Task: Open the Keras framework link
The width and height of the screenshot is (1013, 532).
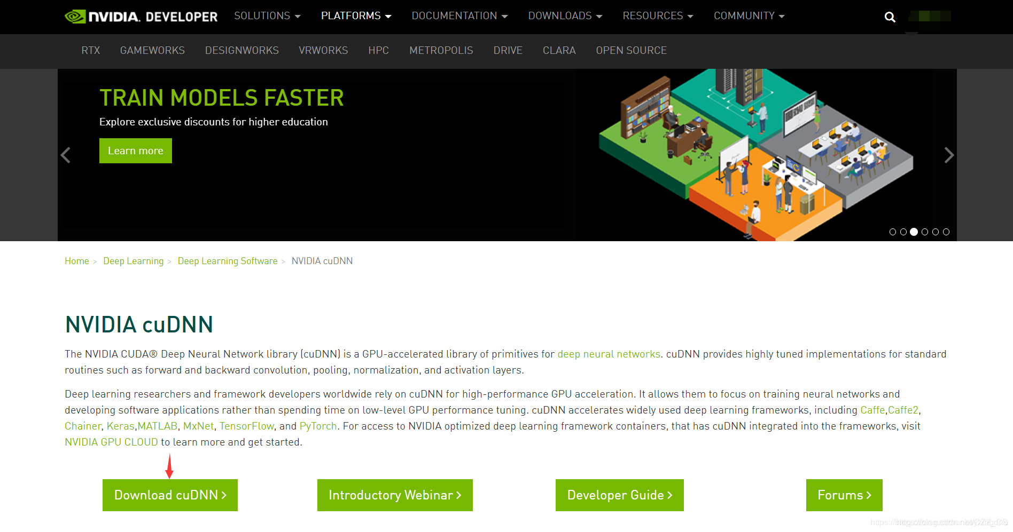Action: tap(120, 426)
